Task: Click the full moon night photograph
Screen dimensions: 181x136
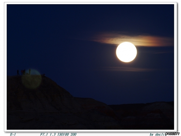Action: [90, 67]
